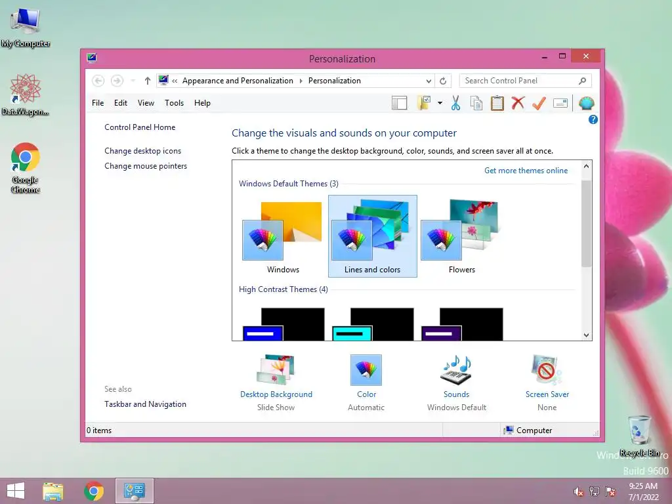Click the Action Center flag icon
672x504 pixels.
tap(610, 492)
